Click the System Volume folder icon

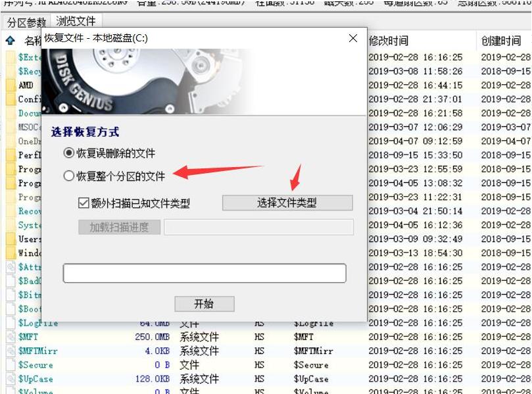11,225
